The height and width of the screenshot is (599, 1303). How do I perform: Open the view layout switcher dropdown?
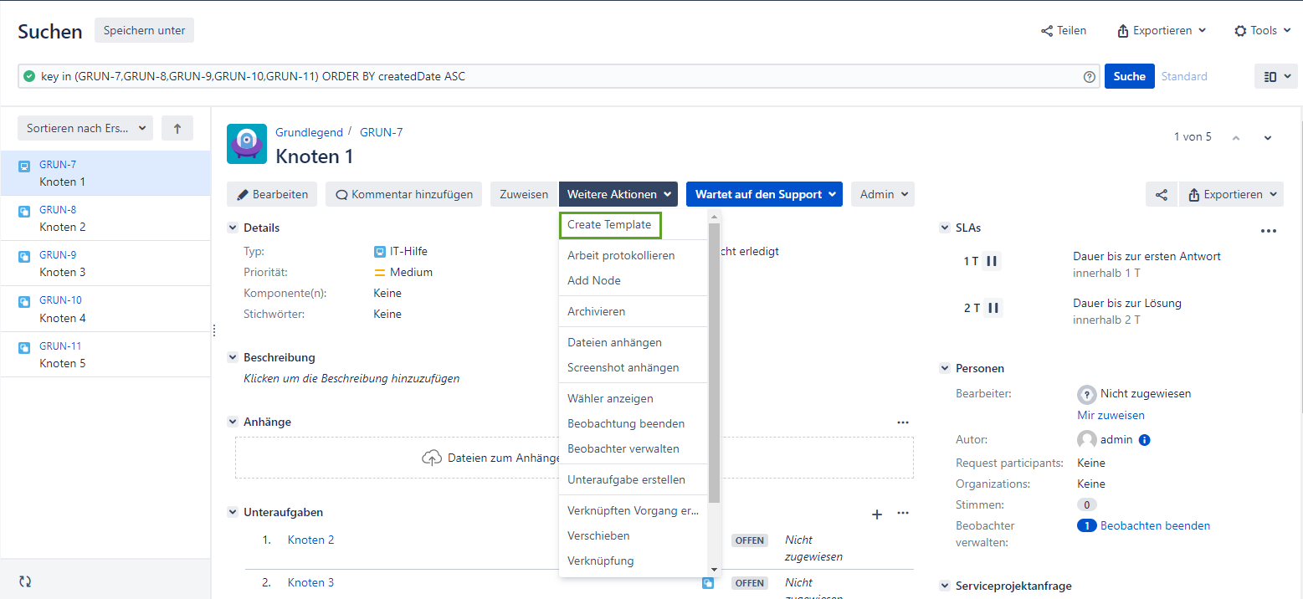coord(1274,77)
